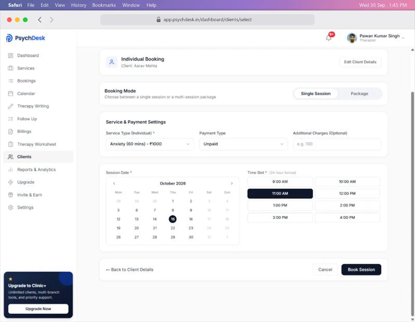This screenshot has height=322, width=415.
Task: Pick October 30 in the calendar
Action: 191,237
